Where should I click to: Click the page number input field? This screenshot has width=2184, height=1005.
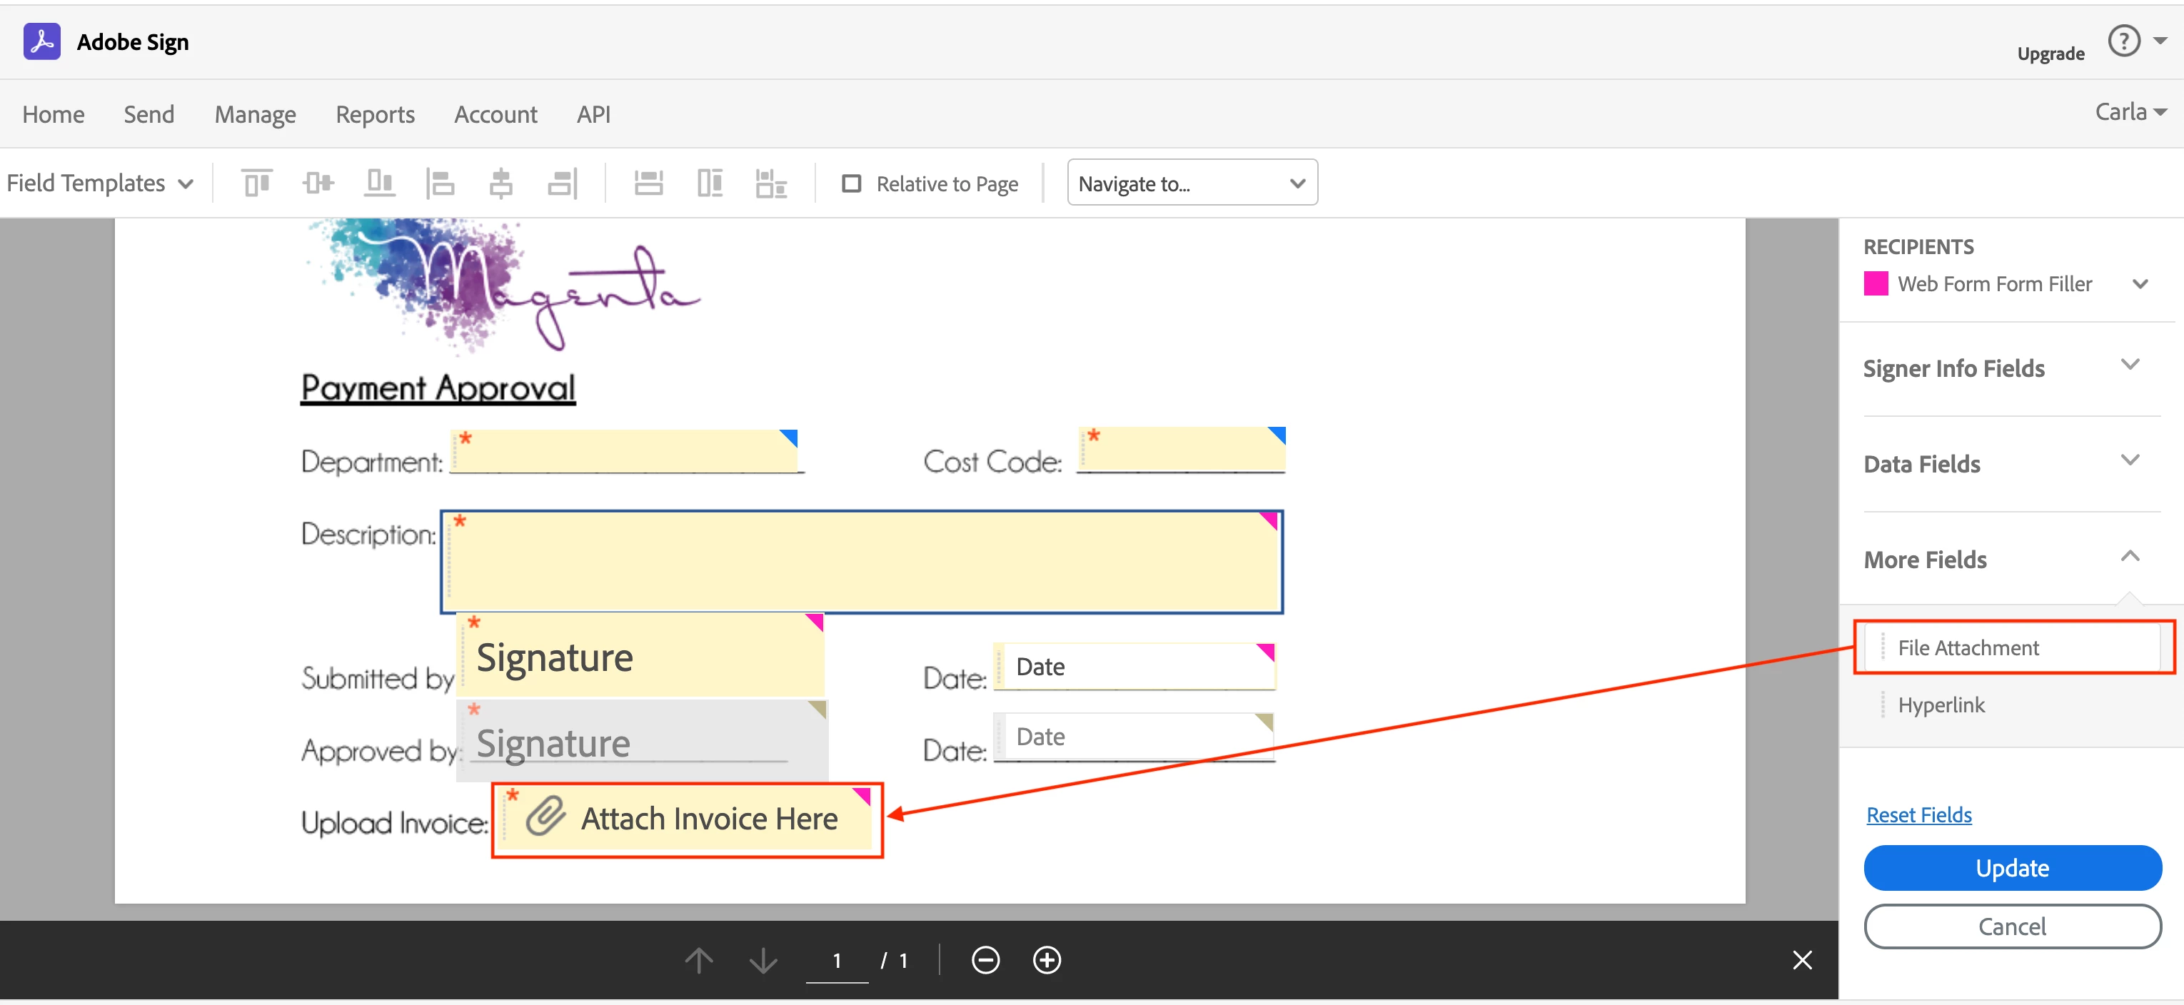tap(836, 960)
